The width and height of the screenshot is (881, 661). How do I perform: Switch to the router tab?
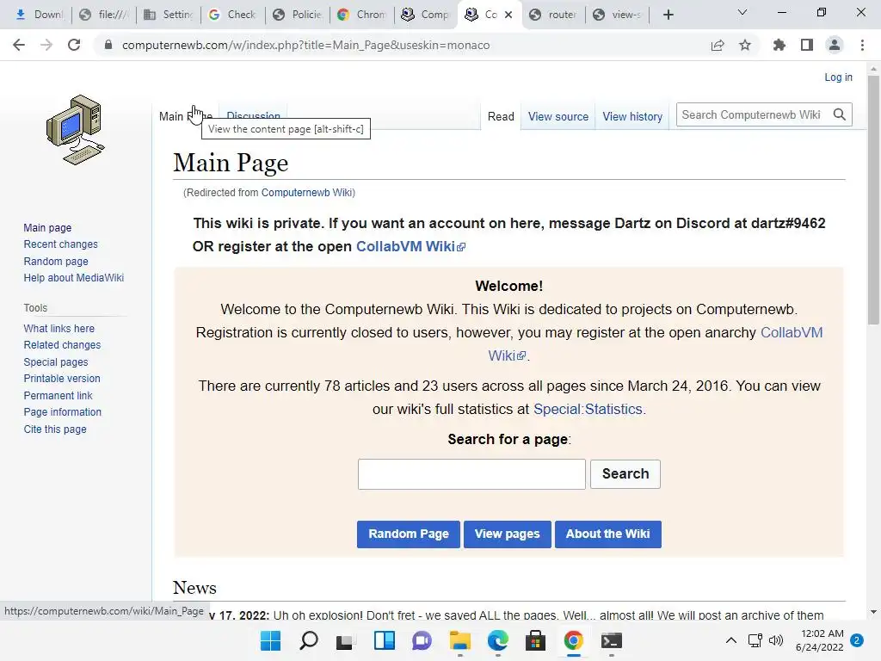coord(554,15)
